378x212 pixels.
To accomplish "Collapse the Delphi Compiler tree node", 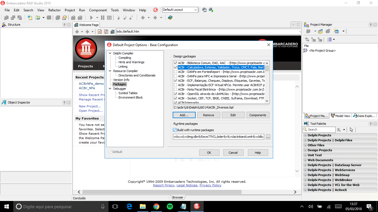I will [110, 53].
